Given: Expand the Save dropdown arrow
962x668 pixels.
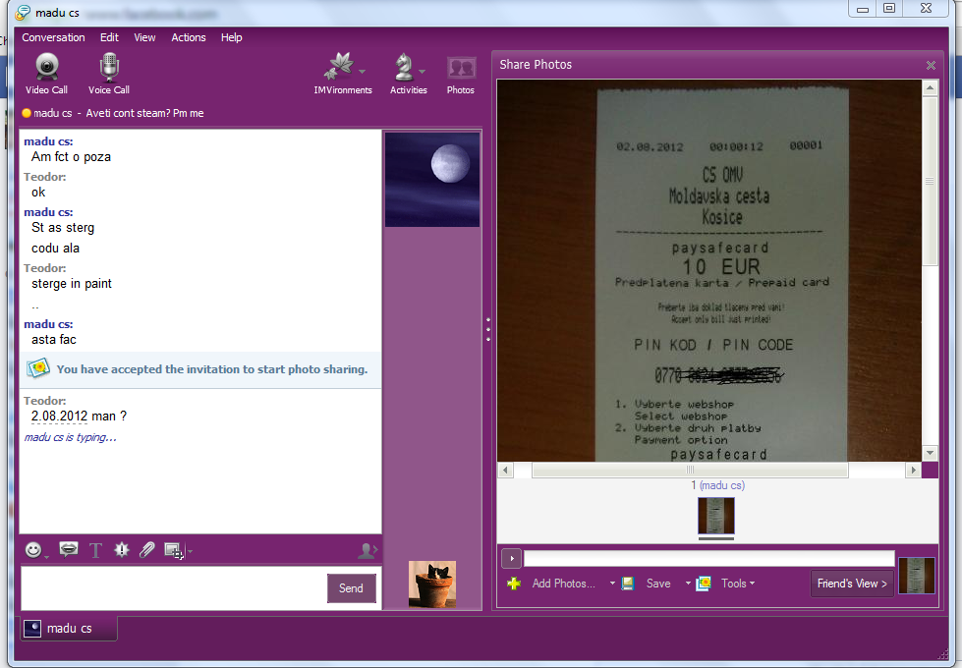Looking at the screenshot, I should pos(689,584).
